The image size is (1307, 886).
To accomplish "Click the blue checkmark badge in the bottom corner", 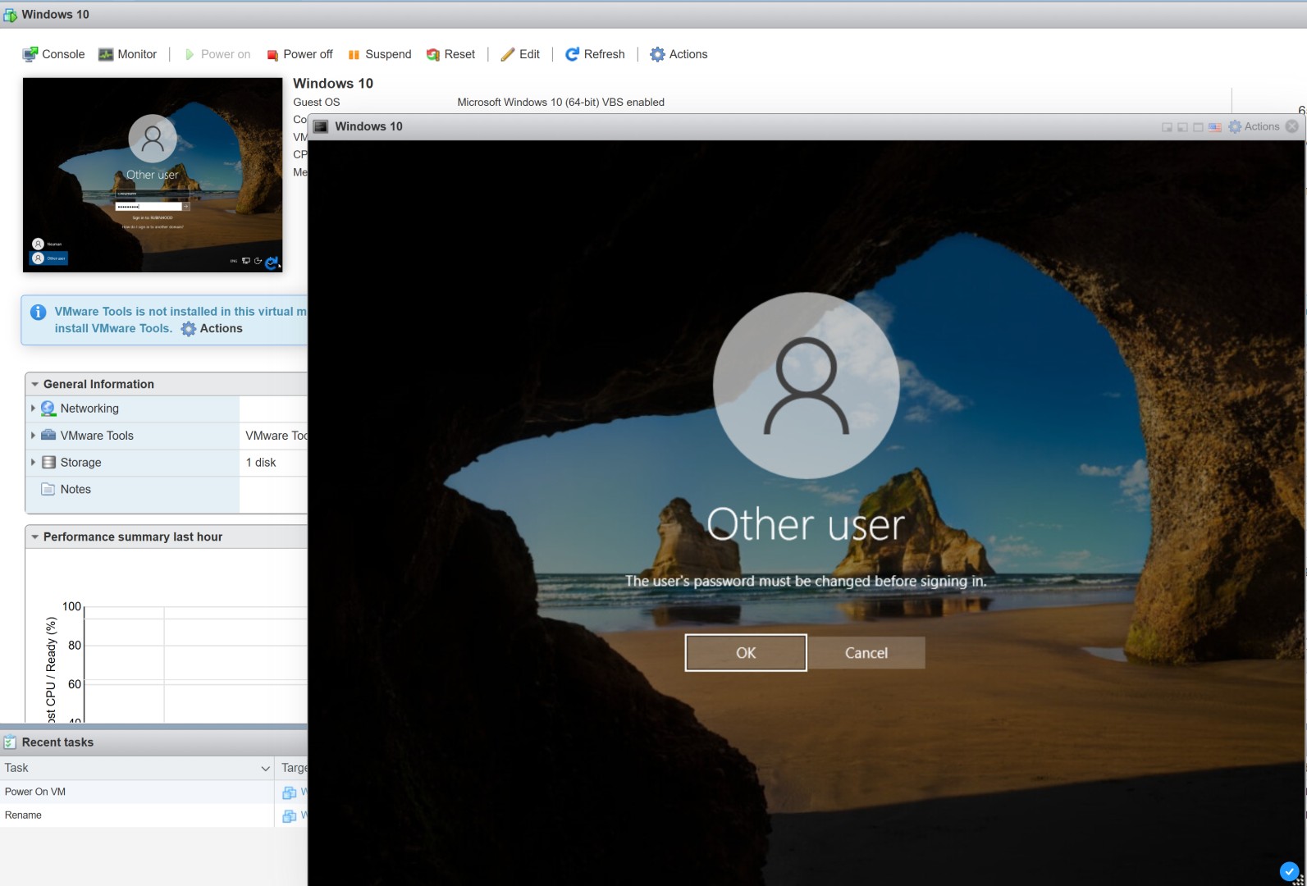I will coord(1289,870).
